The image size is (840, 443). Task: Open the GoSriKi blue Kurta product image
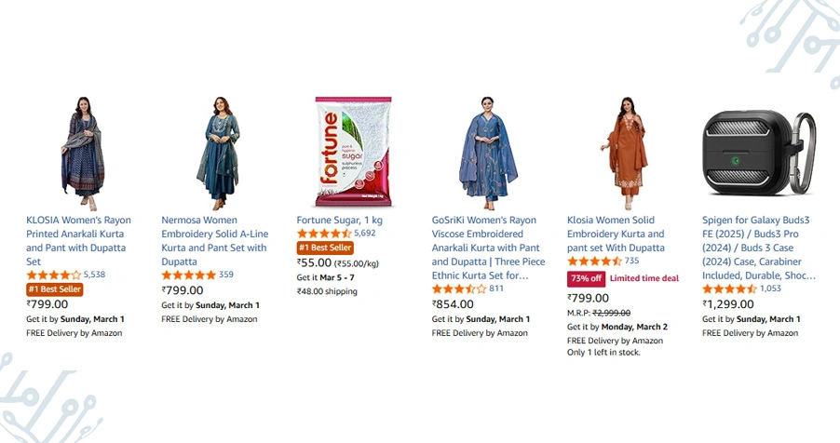(x=487, y=153)
